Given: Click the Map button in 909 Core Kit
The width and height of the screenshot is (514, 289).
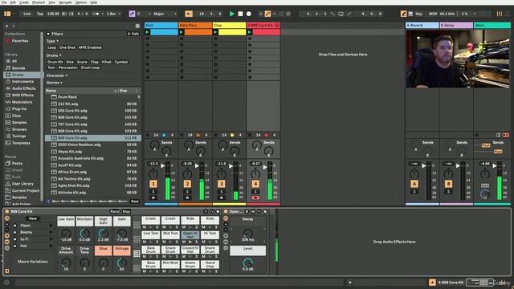Looking at the screenshot, I should click(x=126, y=211).
